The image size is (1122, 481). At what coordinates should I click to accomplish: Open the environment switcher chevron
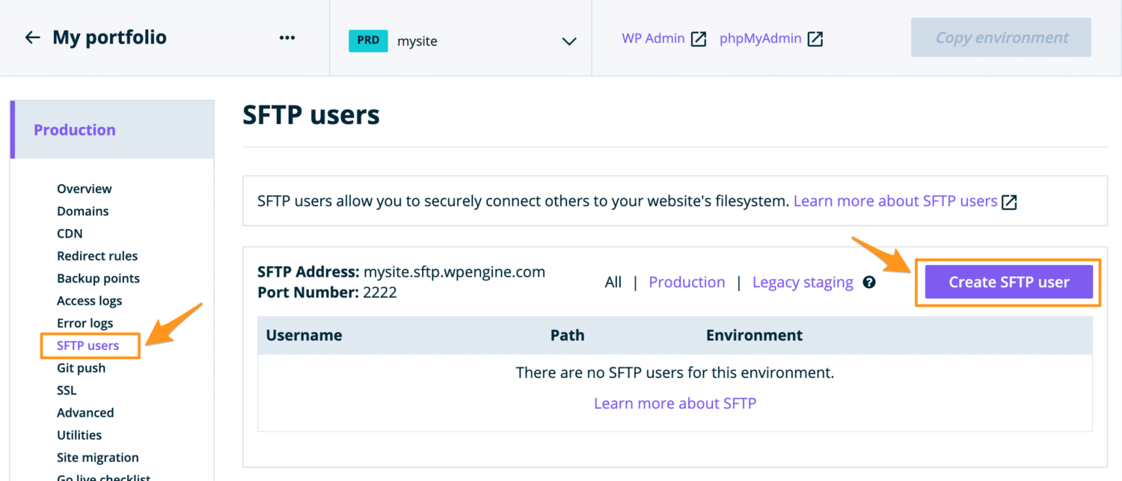(x=568, y=40)
